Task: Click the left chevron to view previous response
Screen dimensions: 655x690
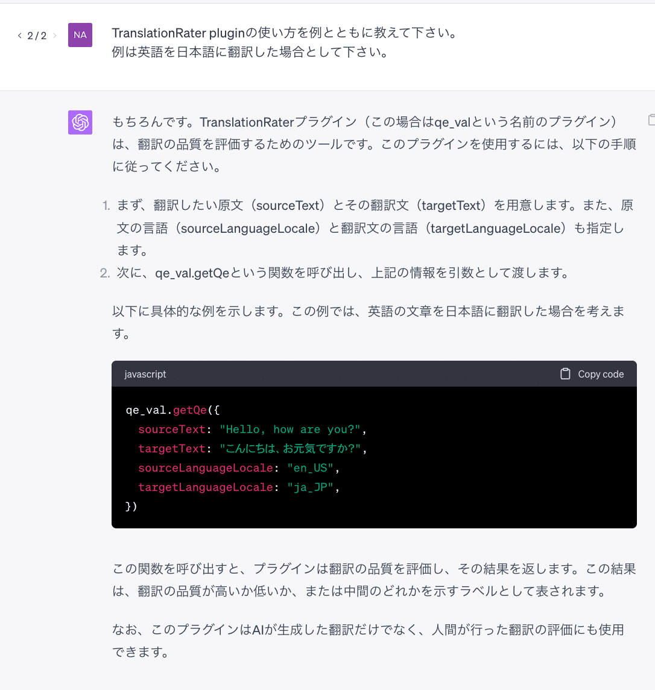Action: point(19,36)
